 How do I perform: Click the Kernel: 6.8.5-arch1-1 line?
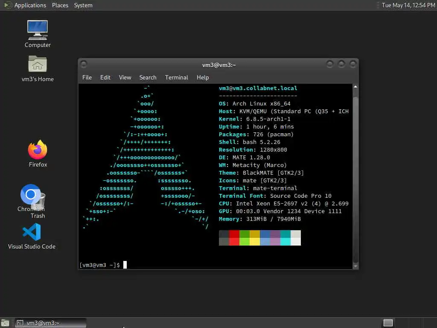click(x=254, y=119)
